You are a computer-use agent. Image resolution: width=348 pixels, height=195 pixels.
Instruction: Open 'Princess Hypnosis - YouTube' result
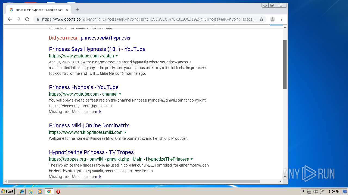point(84,87)
